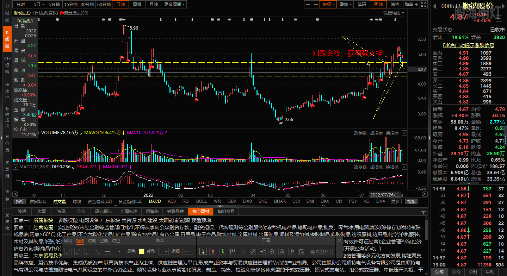Click the trash delete-drawings icon

(272, 251)
